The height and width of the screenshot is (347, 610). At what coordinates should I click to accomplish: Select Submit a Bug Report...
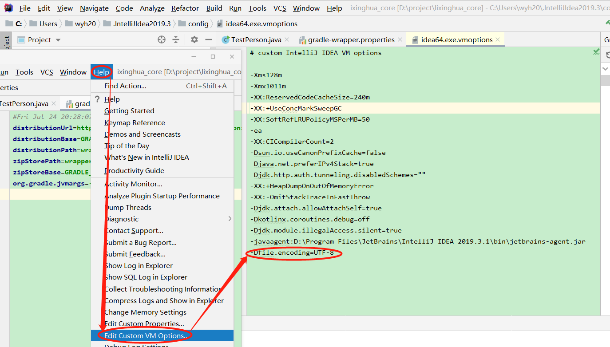[x=162, y=242]
